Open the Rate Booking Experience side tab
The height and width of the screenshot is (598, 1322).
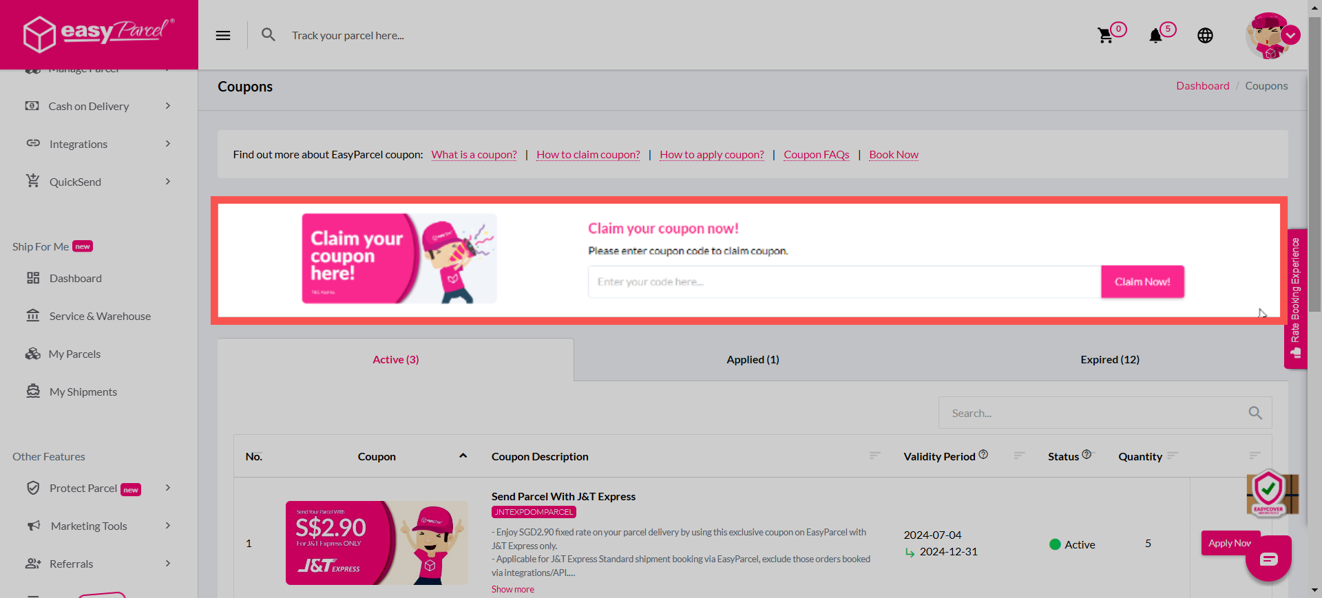(x=1295, y=299)
